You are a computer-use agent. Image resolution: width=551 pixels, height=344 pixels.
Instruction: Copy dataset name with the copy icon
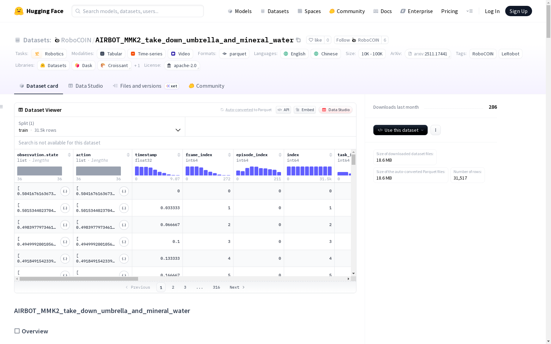click(299, 40)
